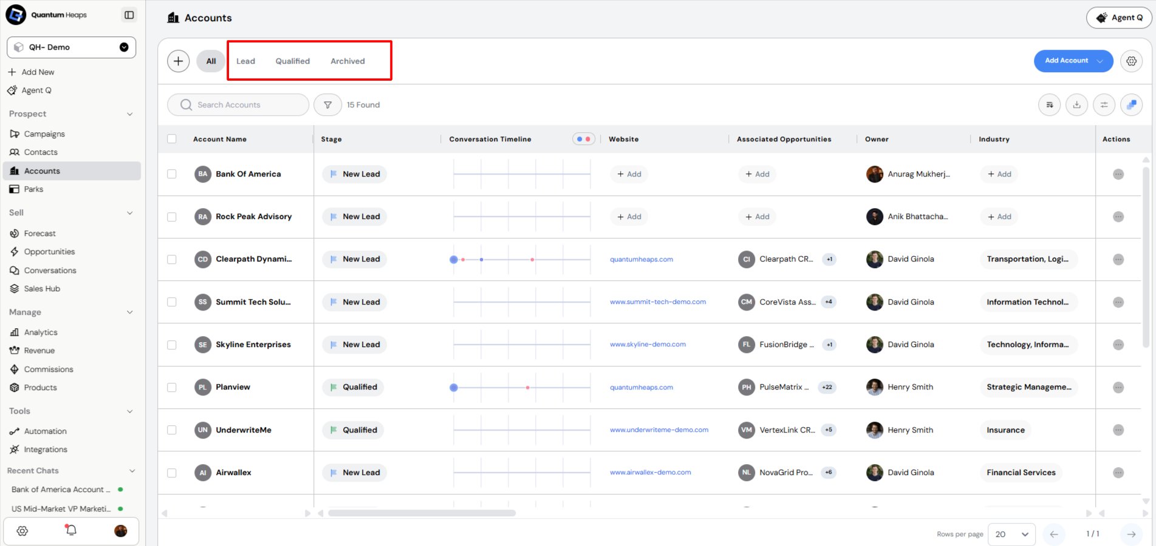Click the sort rows icon
Screen dimensions: 1156x546
pos(1049,105)
